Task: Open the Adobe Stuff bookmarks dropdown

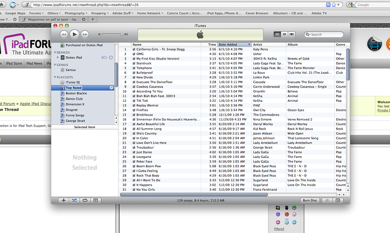Action: pos(123,13)
